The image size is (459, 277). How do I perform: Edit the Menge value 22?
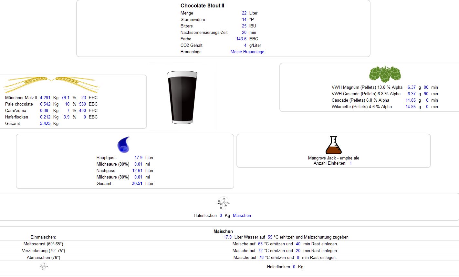point(244,13)
